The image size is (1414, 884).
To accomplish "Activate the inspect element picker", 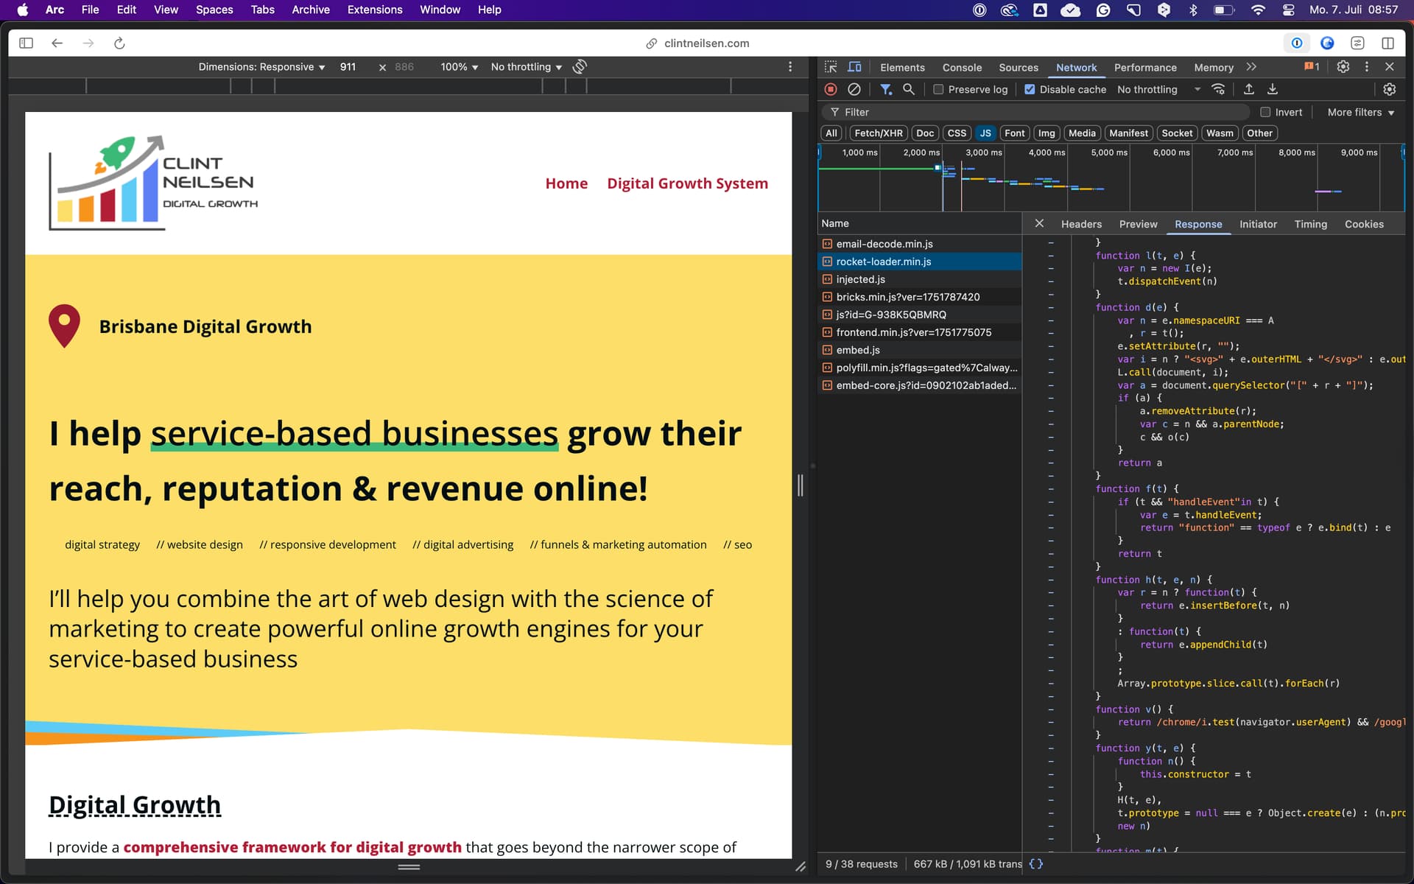I will (831, 67).
